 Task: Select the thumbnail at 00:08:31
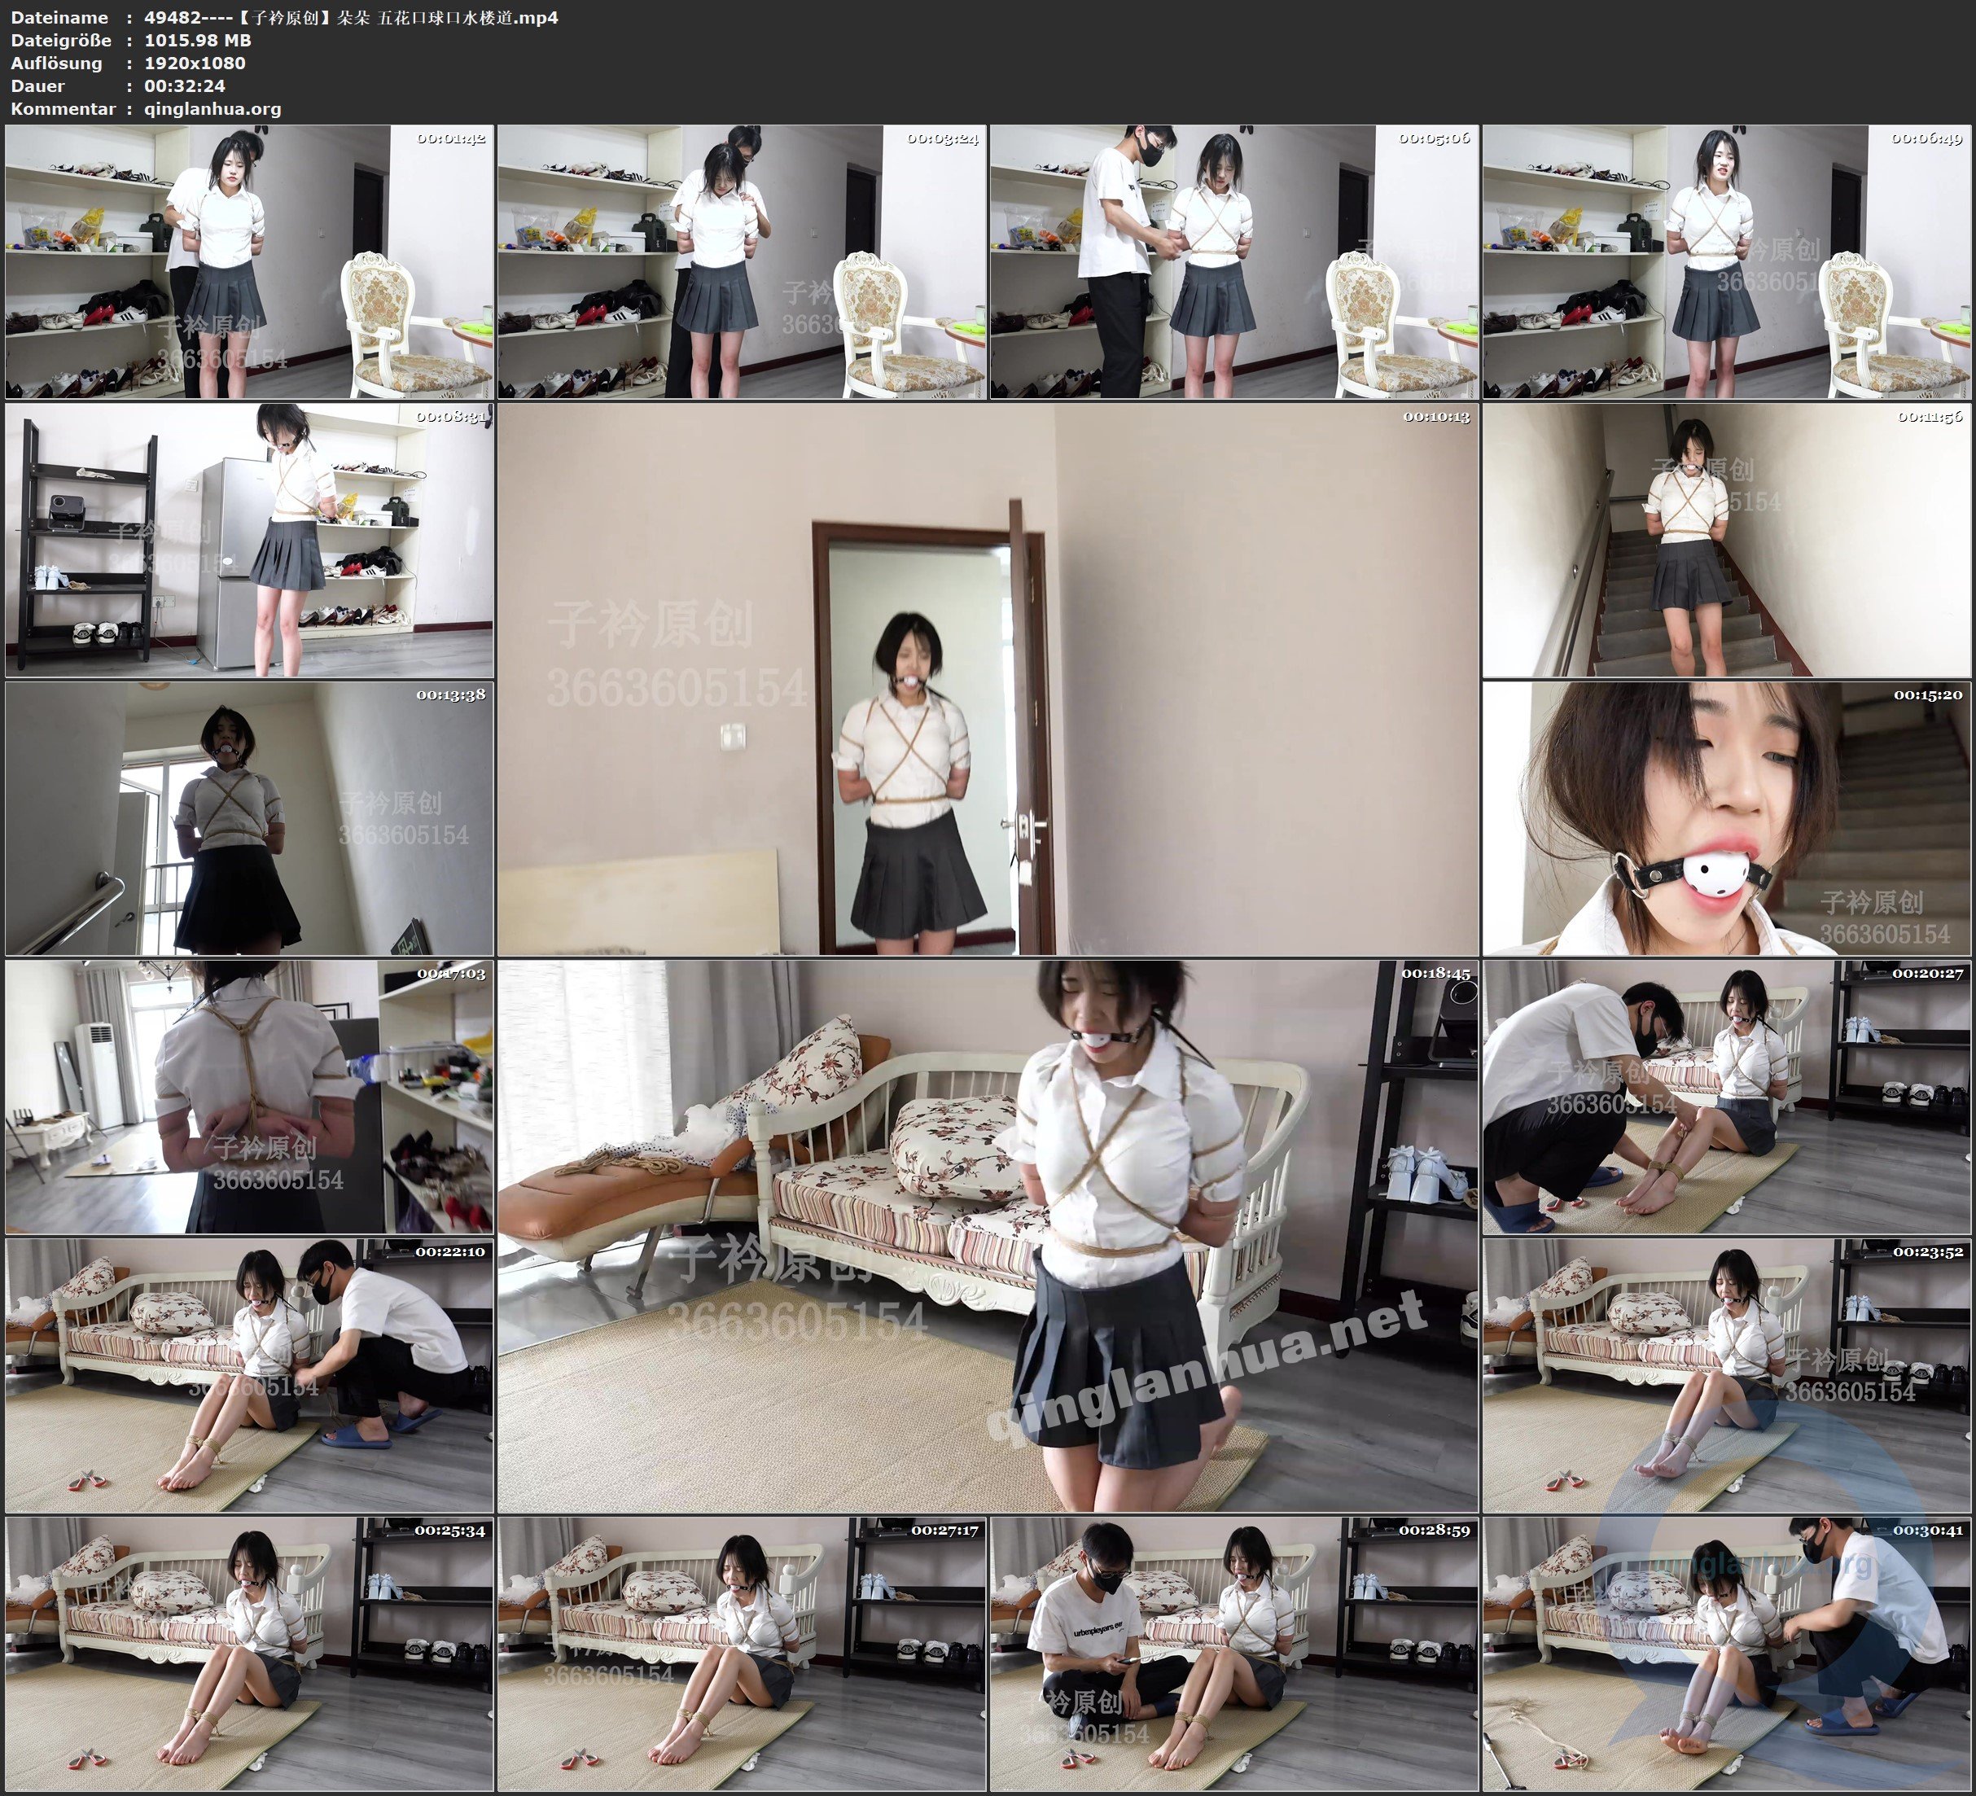click(x=249, y=540)
